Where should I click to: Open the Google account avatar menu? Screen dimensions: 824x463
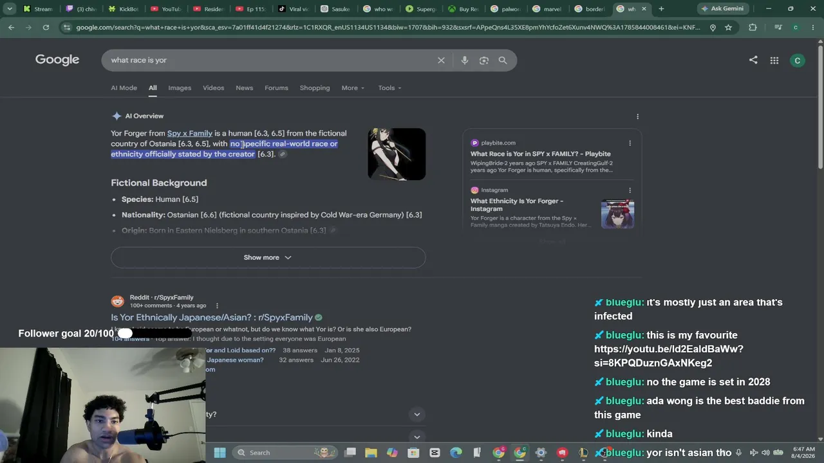point(798,60)
